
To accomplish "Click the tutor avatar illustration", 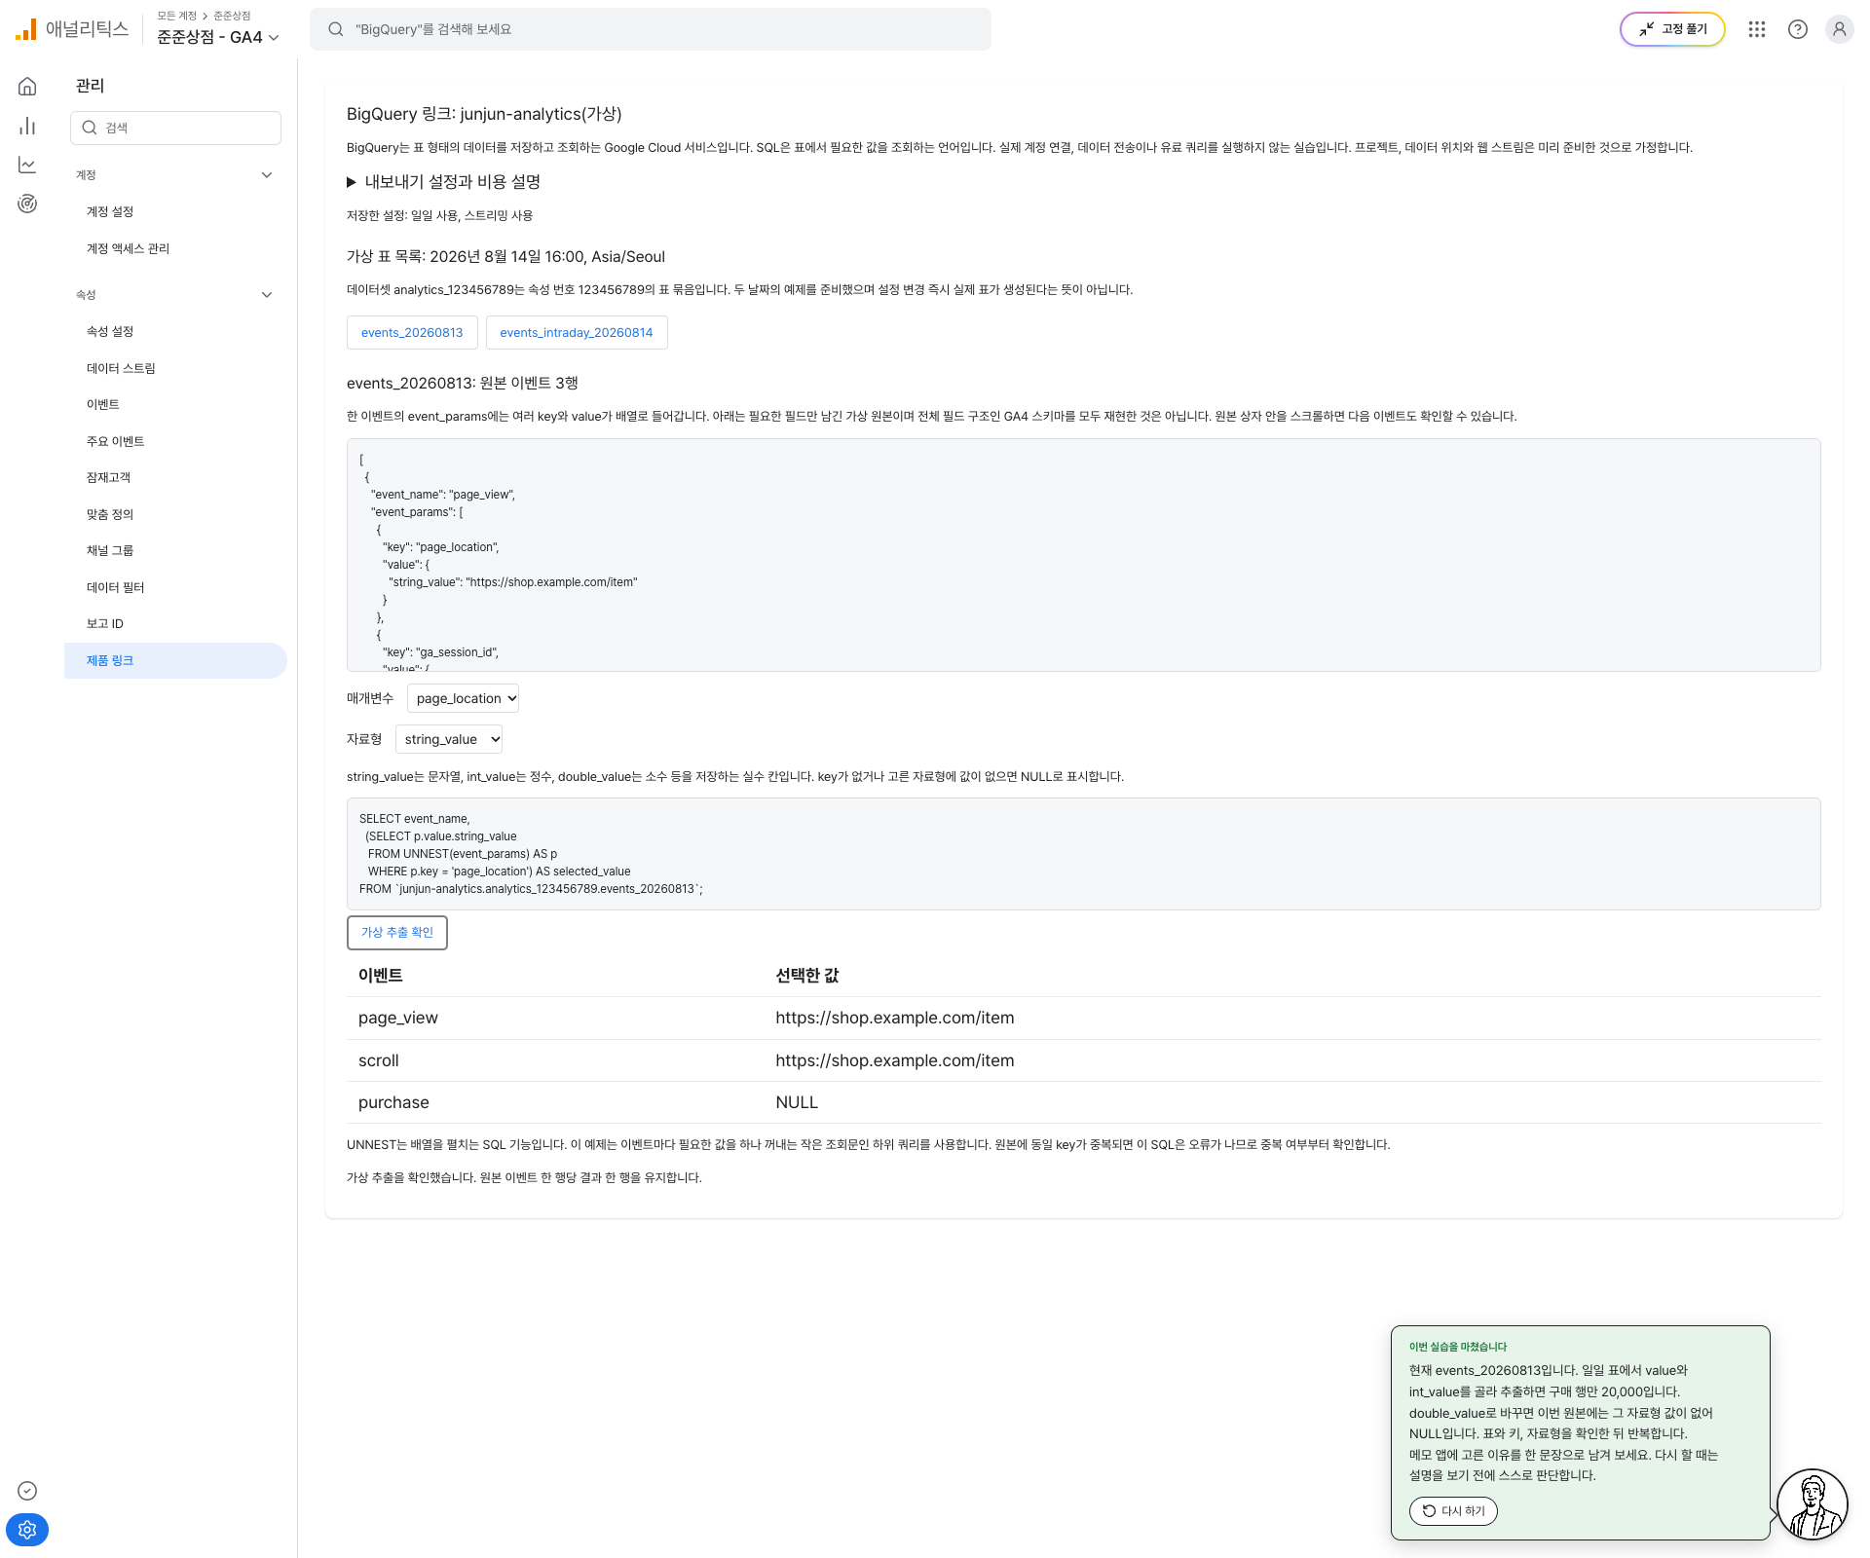I will pos(1813,1503).
